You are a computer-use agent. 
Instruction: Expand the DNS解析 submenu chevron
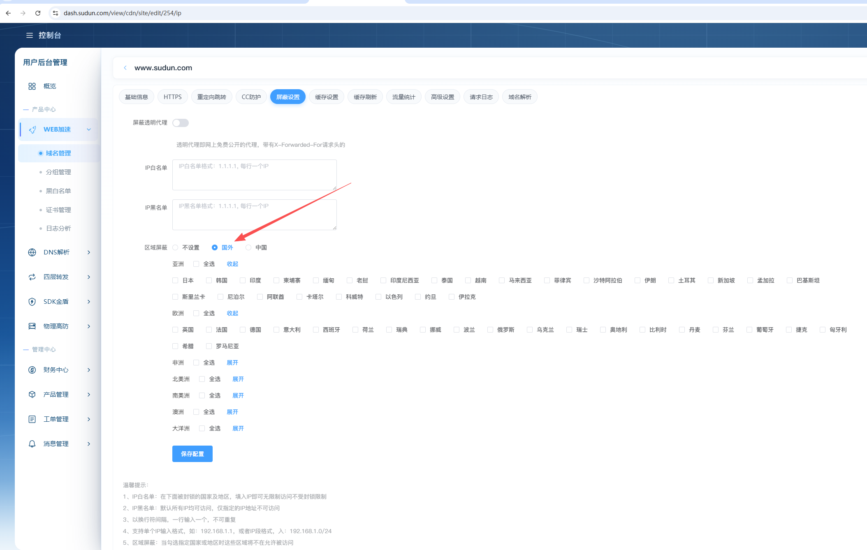tap(89, 252)
